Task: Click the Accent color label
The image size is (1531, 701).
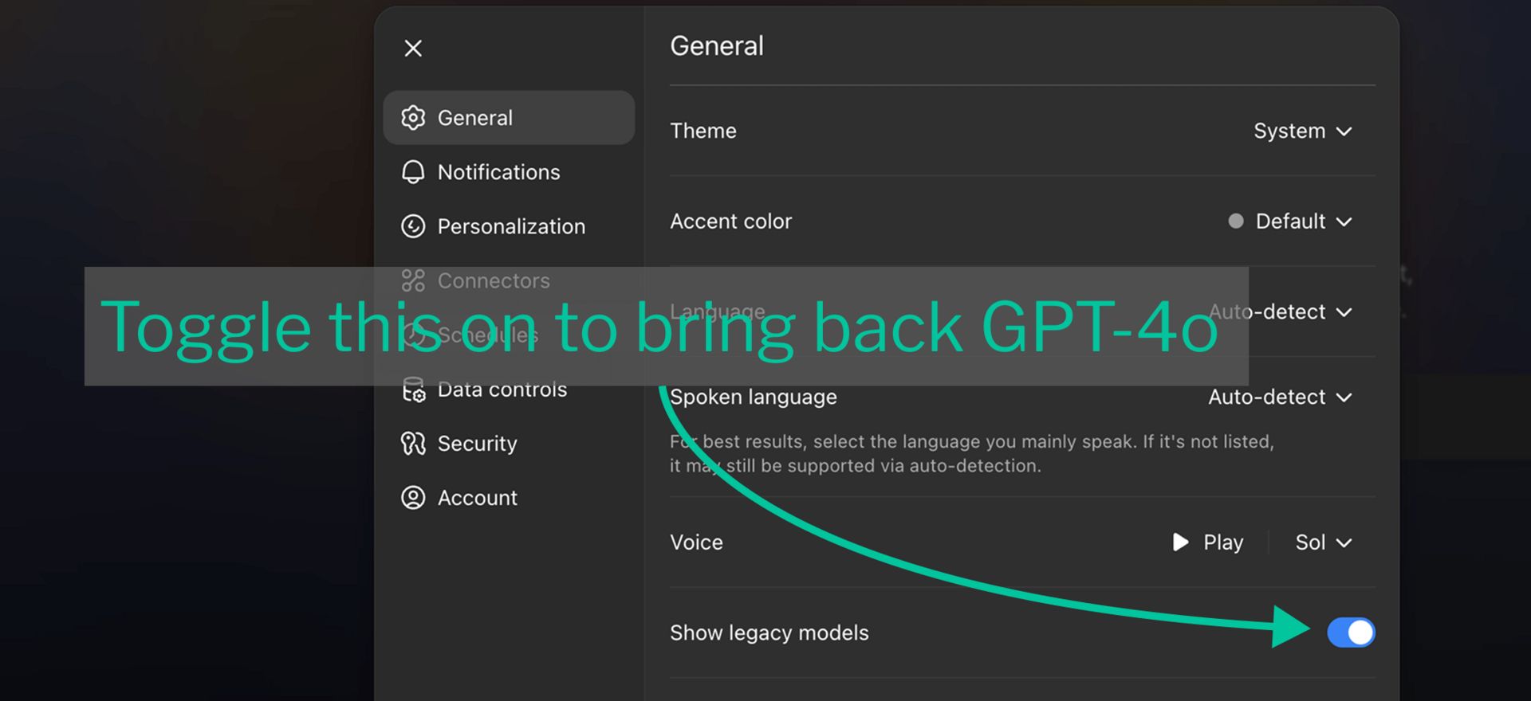Action: tap(731, 221)
